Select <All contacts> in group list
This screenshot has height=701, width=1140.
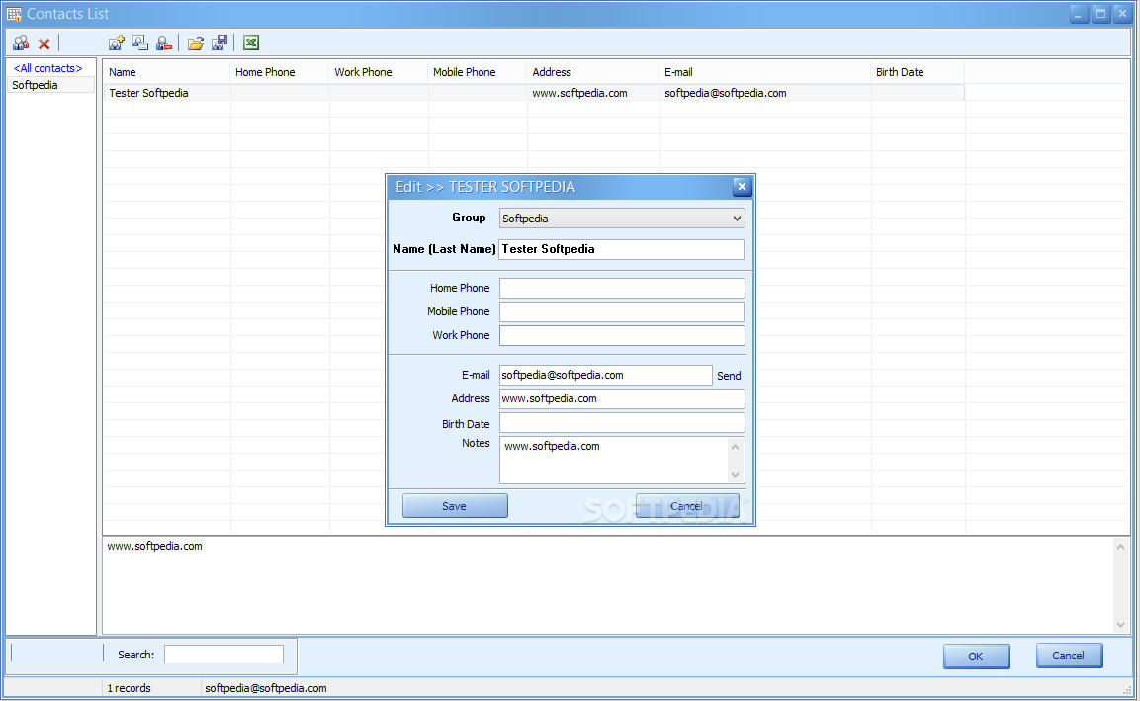[48, 68]
